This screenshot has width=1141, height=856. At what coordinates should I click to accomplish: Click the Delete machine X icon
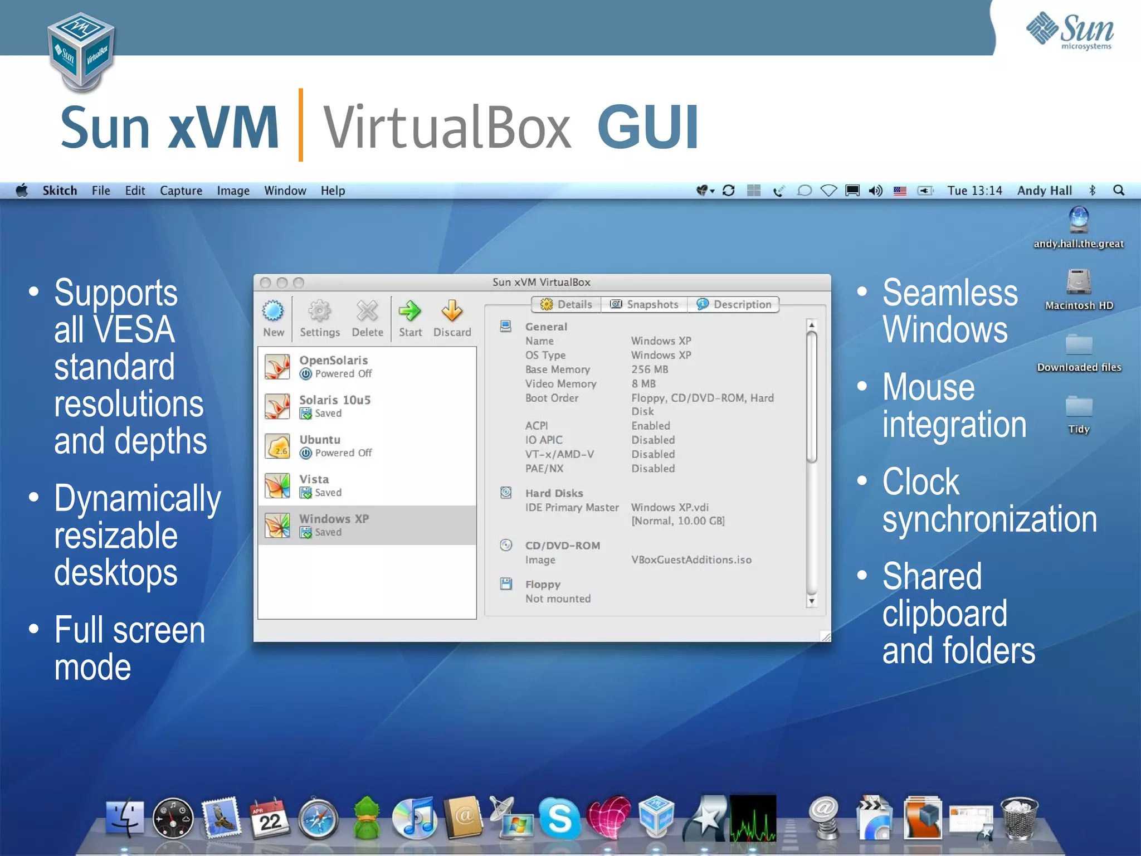tap(367, 312)
